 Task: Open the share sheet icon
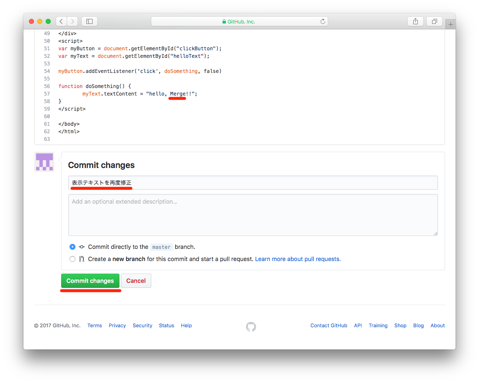click(x=415, y=21)
